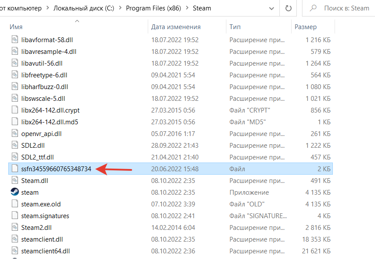Sort by the Размер column header
375x259 pixels.
coord(305,27)
